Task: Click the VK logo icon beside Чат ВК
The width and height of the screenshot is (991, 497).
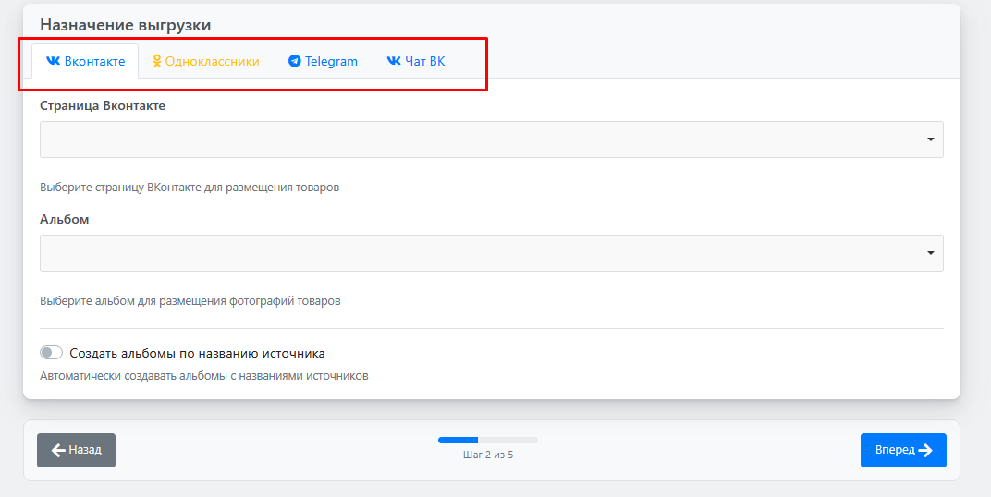Action: click(394, 61)
